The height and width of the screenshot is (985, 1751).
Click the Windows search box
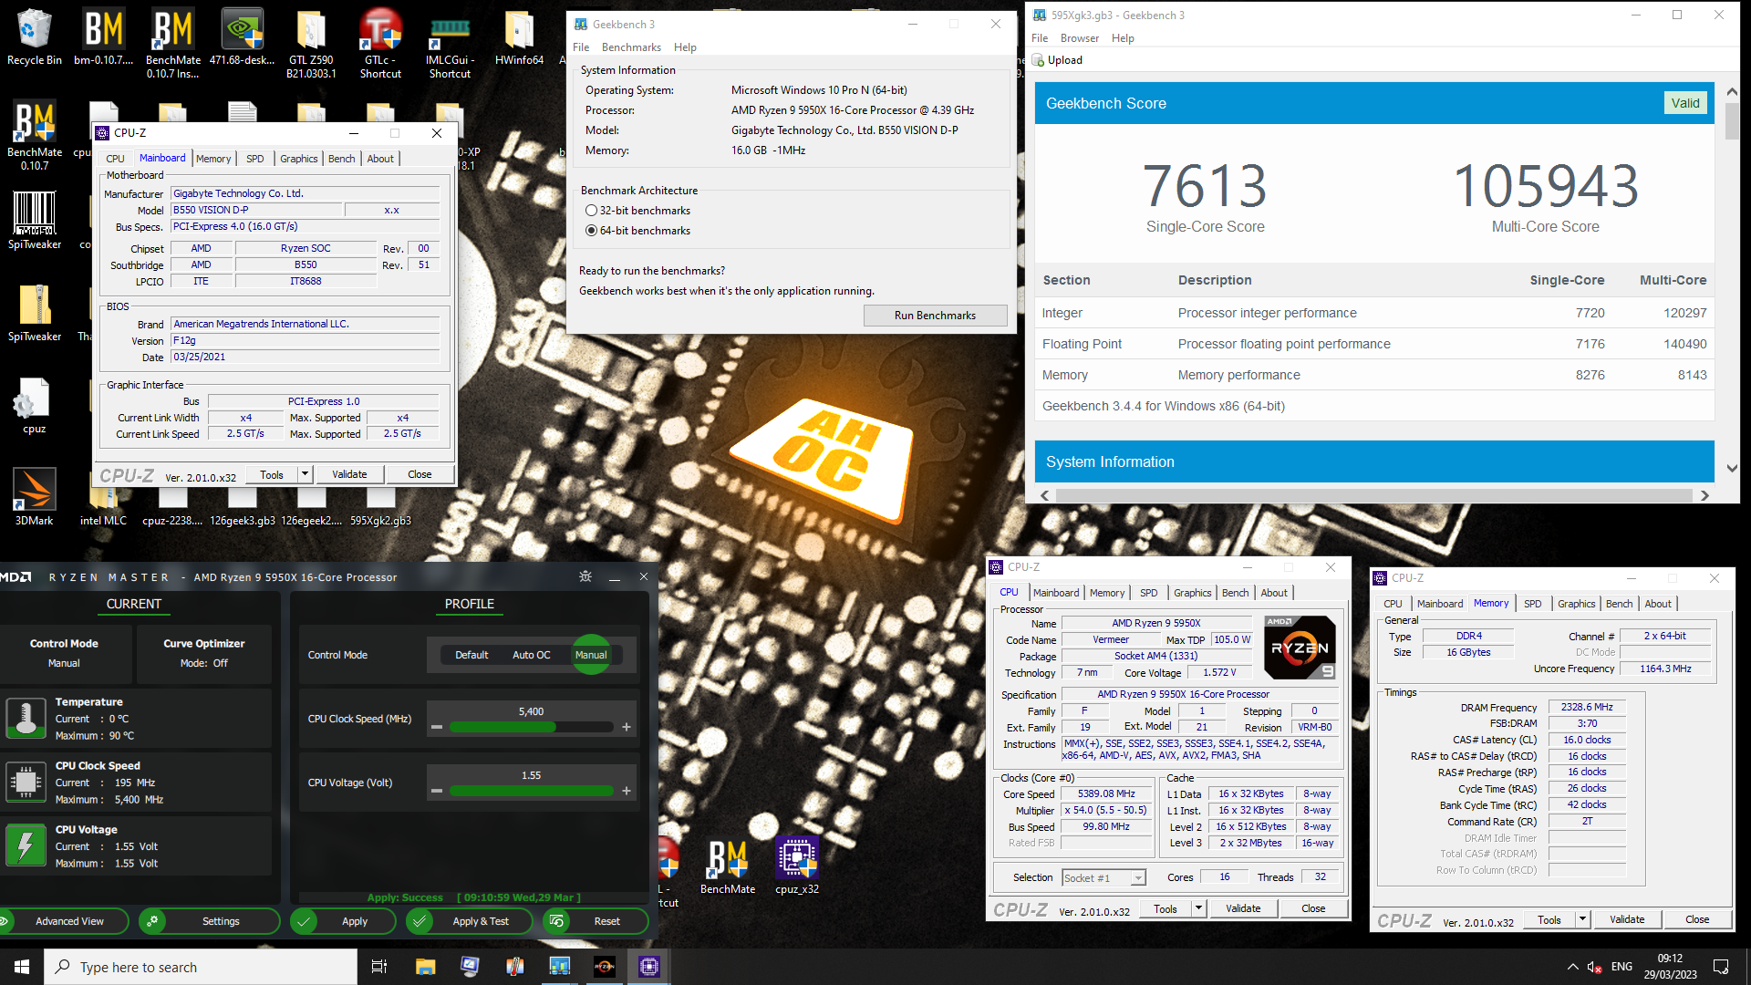point(201,967)
